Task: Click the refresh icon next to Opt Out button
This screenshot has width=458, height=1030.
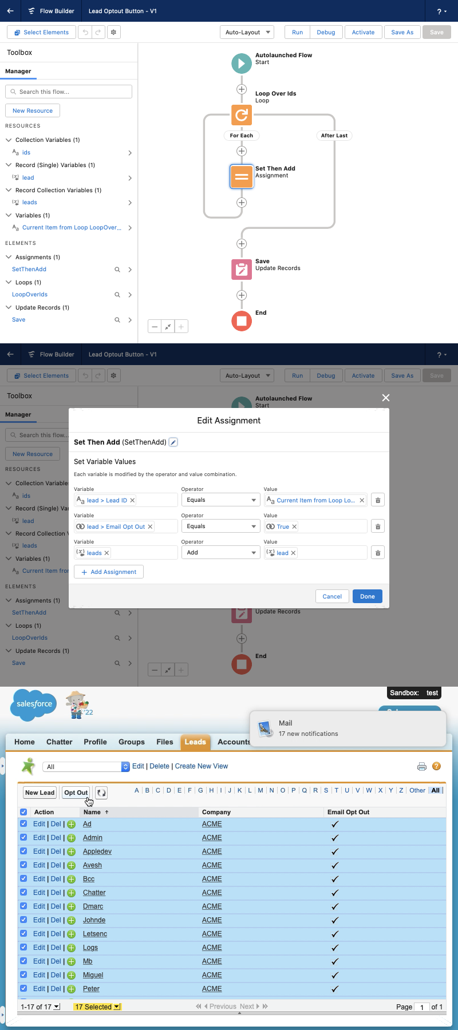Action: tap(101, 793)
